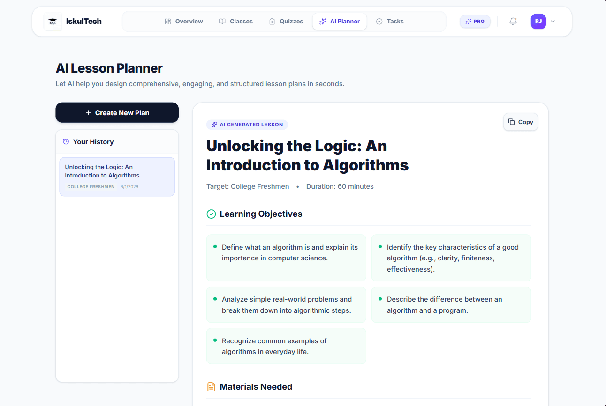Click Create New Plan button
The width and height of the screenshot is (606, 406).
(117, 112)
